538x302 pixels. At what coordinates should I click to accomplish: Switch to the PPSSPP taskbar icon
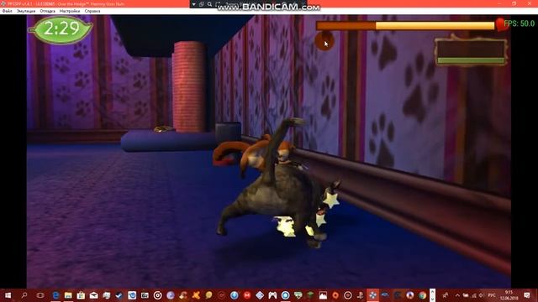coord(372,295)
